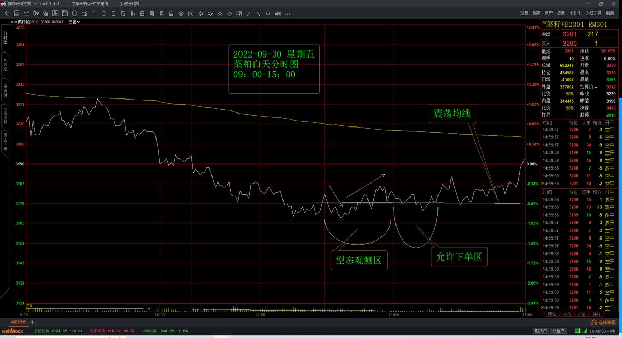Switch to daily chart with the 日 icon
The height and width of the screenshot is (338, 622).
tap(142, 13)
